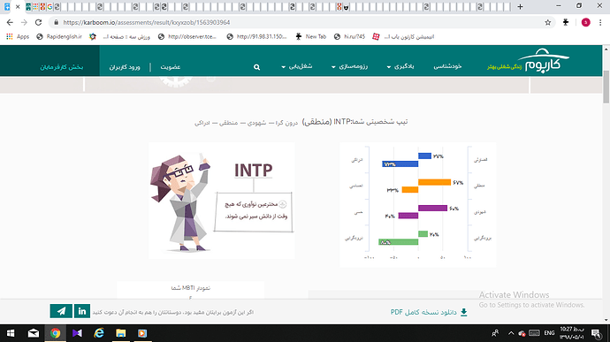Open the media player taskbar icon
The width and height of the screenshot is (610, 342).
(142, 333)
